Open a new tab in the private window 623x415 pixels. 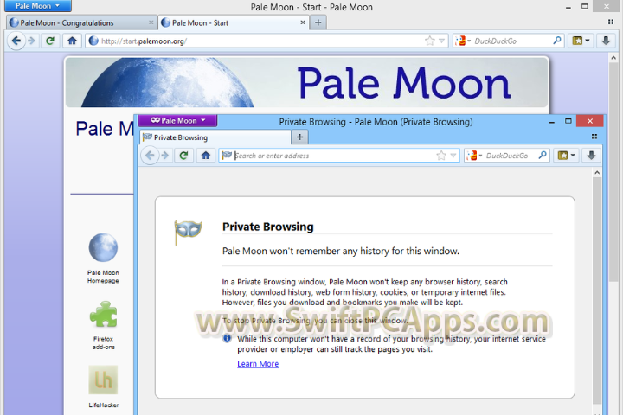[300, 137]
